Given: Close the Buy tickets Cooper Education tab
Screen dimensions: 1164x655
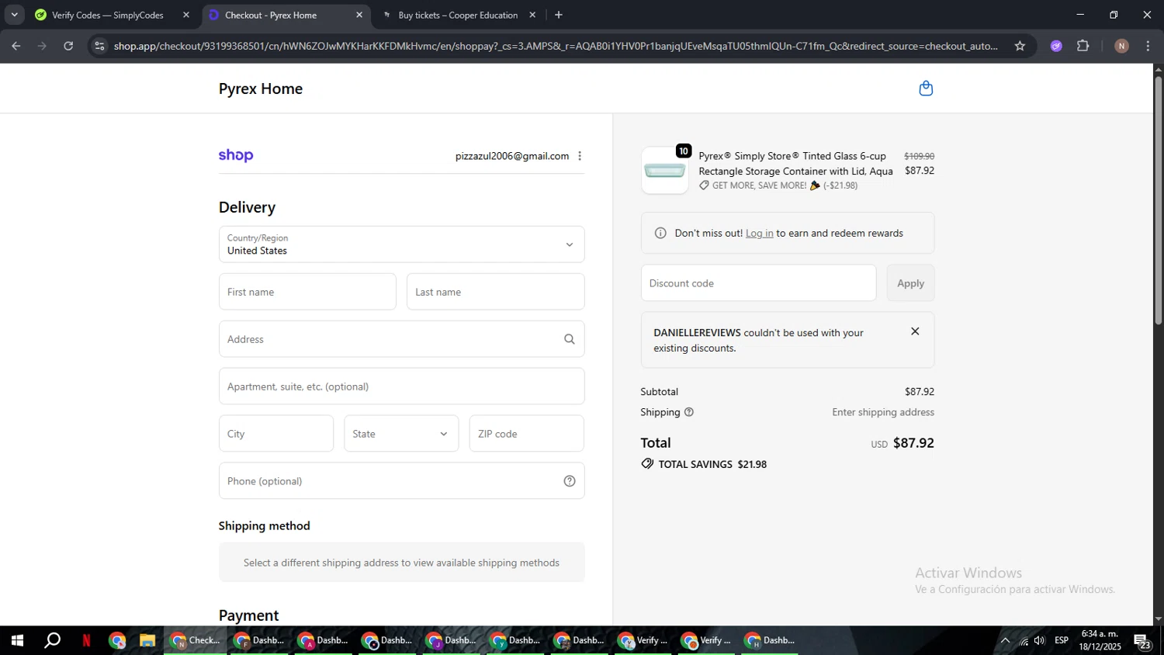Looking at the screenshot, I should pos(532,15).
